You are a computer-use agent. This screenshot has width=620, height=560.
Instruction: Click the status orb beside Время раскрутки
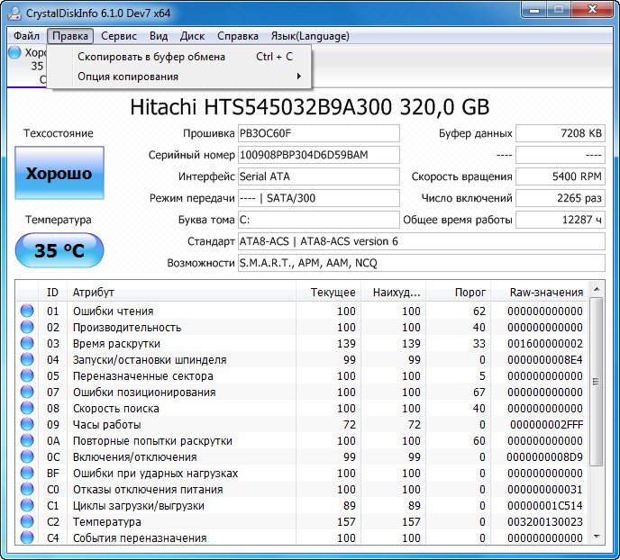pyautogui.click(x=27, y=344)
